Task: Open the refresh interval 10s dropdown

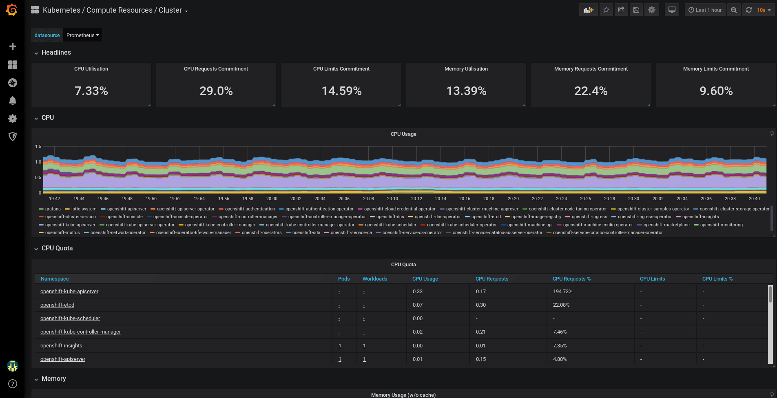Action: 764,10
